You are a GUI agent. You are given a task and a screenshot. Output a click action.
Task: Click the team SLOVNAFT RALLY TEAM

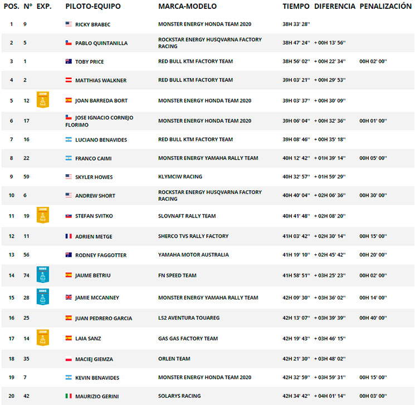[187, 216]
